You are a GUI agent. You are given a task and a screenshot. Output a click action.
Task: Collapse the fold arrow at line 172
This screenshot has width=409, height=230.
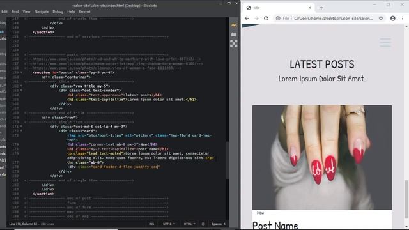click(21, 130)
